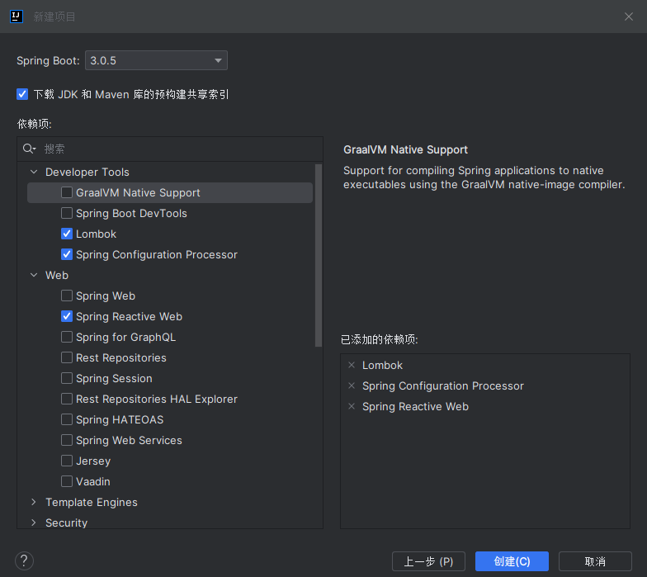Click the dependency list scrollbar
Viewport: 647px width, 577px height.
pos(319,255)
